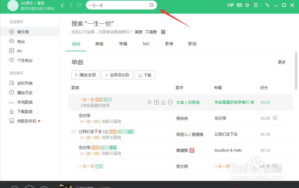This screenshot has width=299, height=188.
Task: Open more options via the ellipsis icon
Action: click(x=170, y=102)
